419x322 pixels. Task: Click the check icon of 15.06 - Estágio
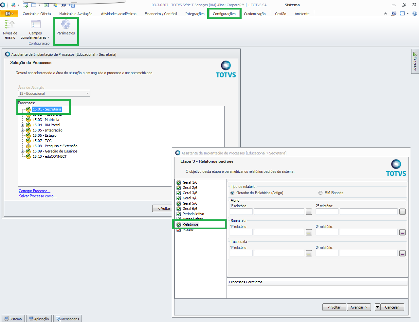pyautogui.click(x=28, y=135)
